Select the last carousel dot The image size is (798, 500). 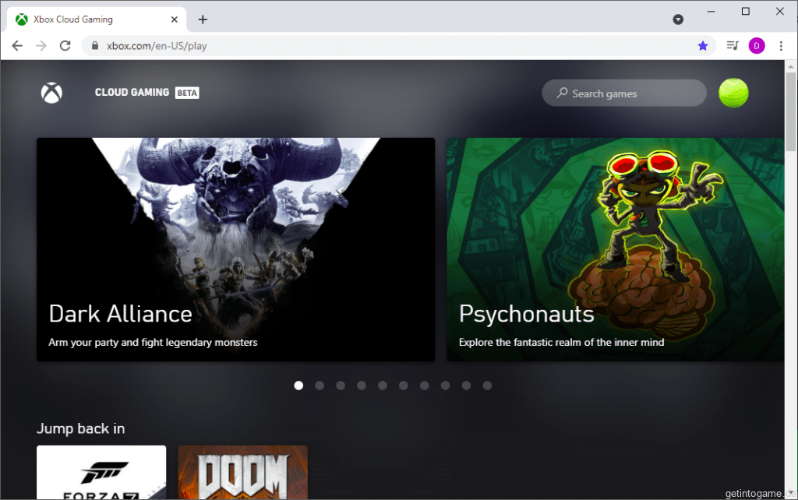[x=487, y=386]
